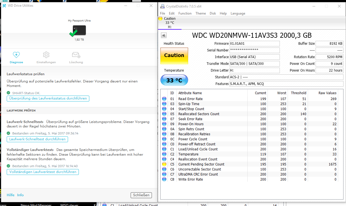
Task: Click the status icon for Seek Error Rate
Action: tap(164, 119)
